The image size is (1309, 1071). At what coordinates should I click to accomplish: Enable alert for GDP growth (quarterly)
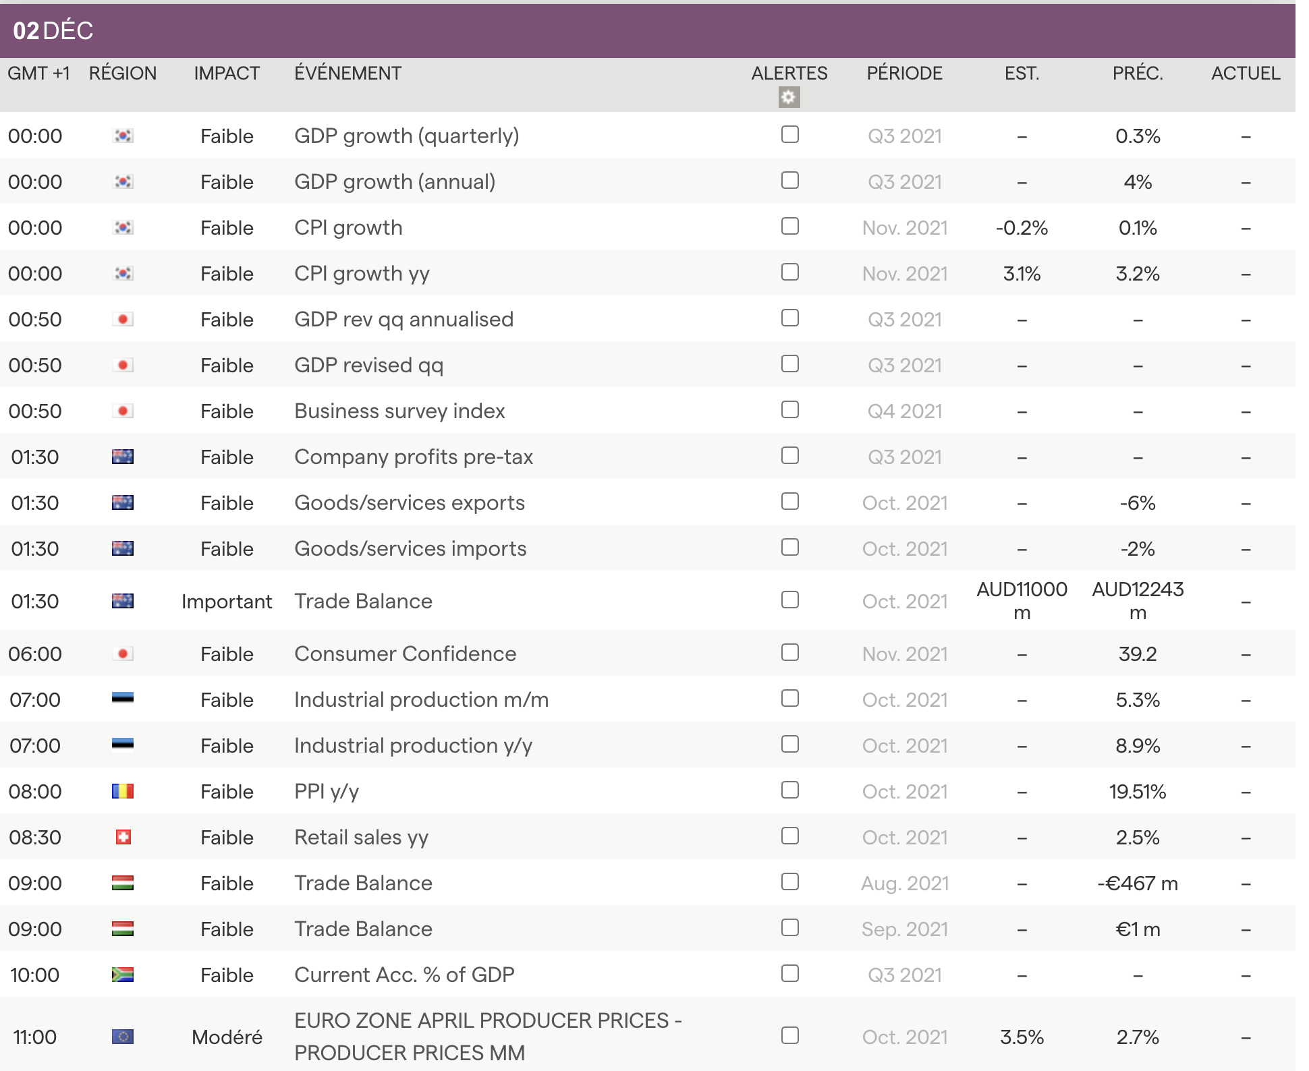(x=789, y=135)
